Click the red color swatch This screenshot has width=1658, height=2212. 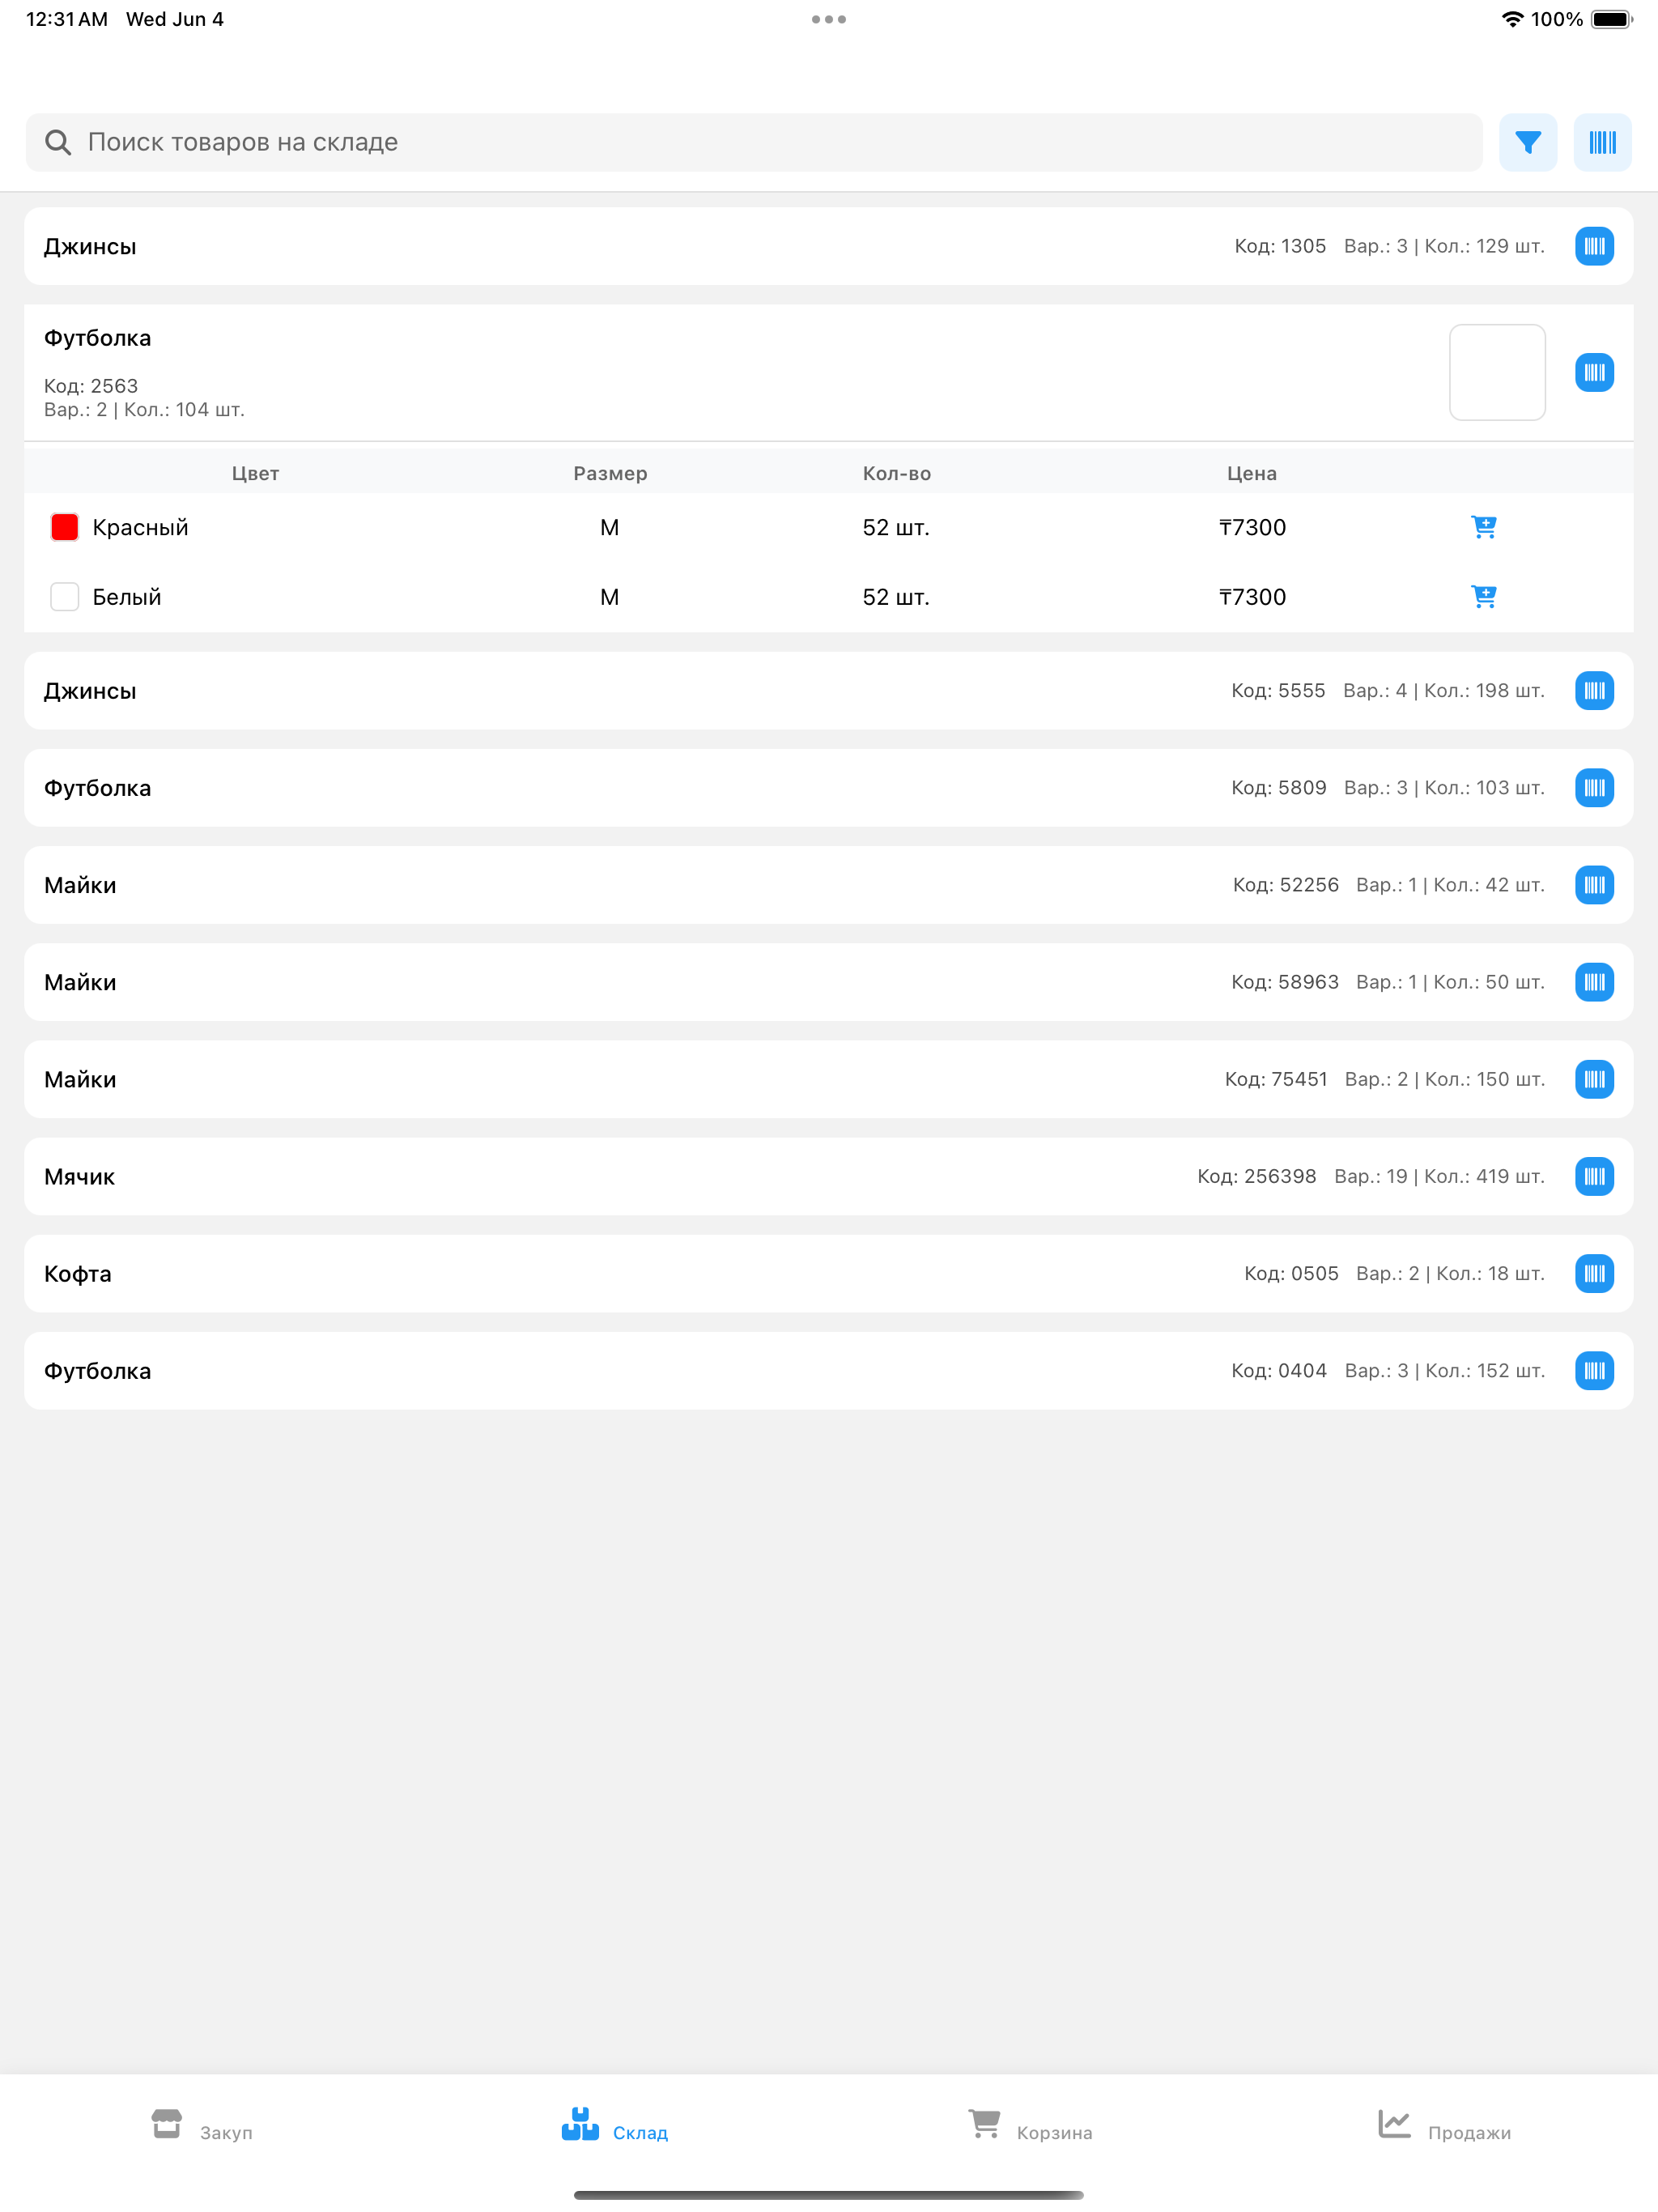65,527
